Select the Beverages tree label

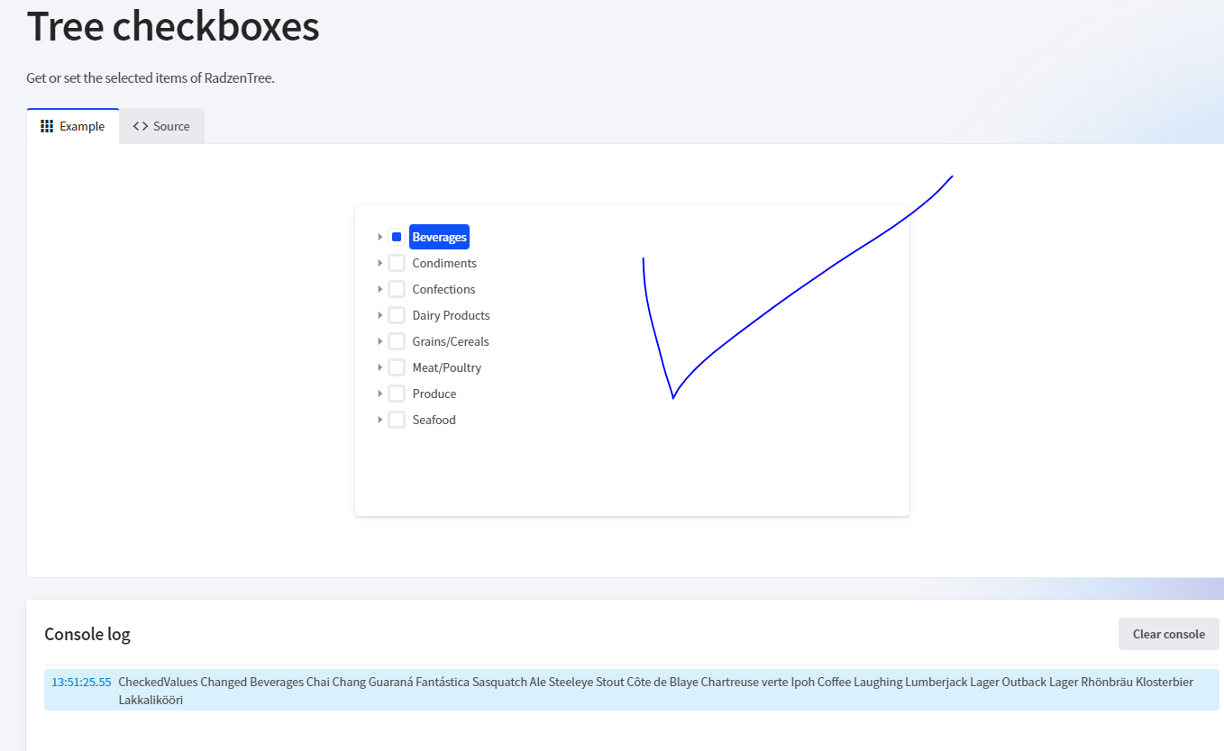click(x=439, y=237)
